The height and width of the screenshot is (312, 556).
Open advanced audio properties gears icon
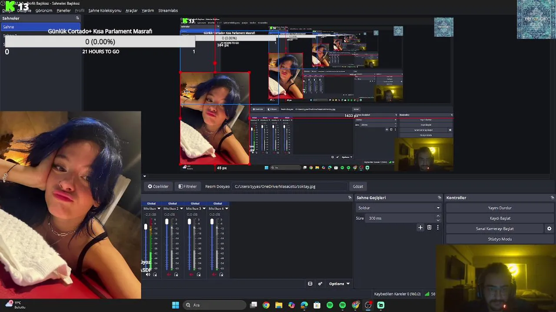click(x=320, y=284)
